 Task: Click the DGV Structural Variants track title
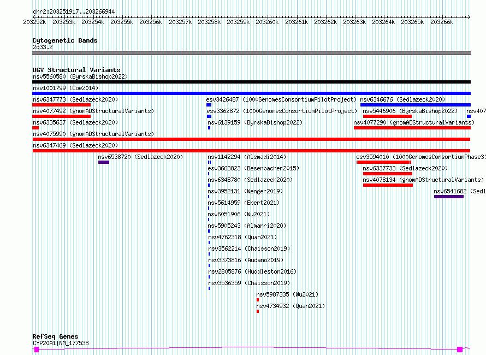point(76,70)
